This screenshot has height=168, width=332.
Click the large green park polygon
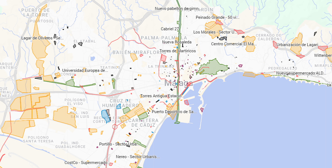click(213, 67)
